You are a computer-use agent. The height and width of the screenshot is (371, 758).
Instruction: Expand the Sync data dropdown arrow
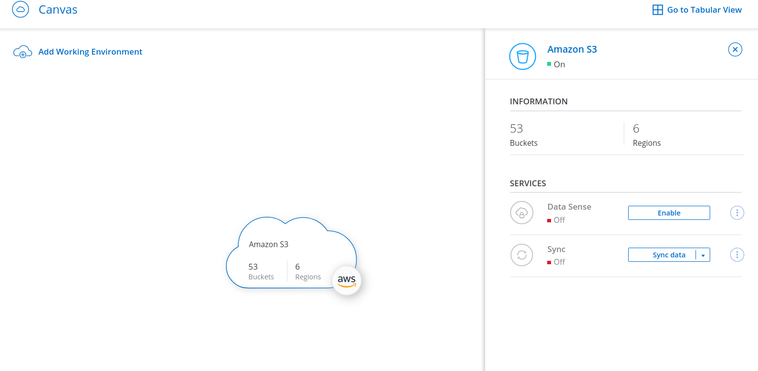[x=703, y=255]
